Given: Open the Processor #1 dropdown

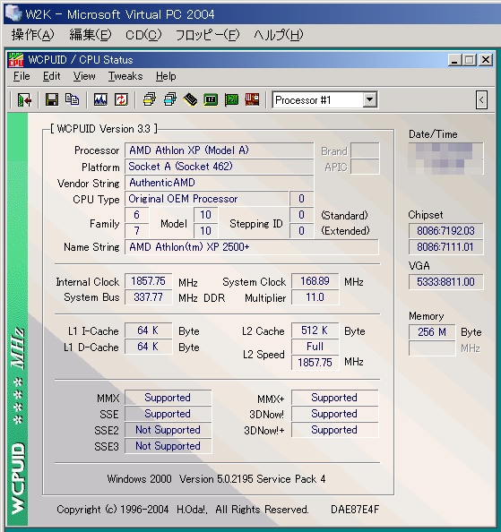Looking at the screenshot, I should point(370,100).
